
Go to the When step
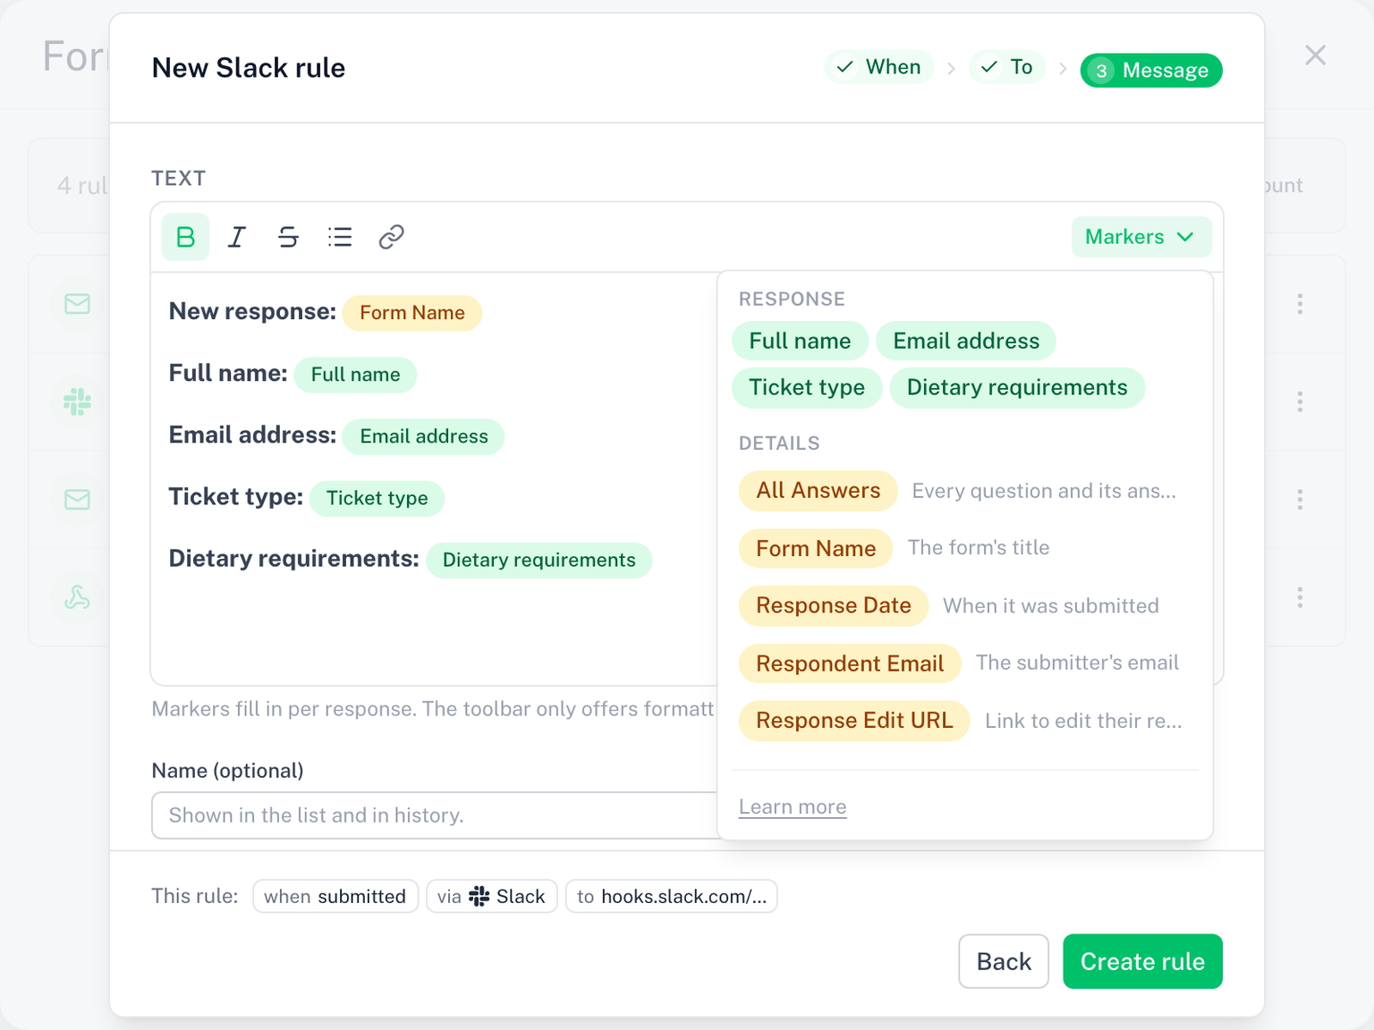tap(879, 67)
